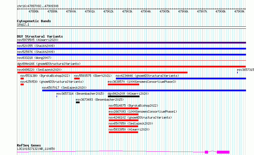Click the red nsv4246102 bar
The image size is (254, 155).
click(124, 120)
